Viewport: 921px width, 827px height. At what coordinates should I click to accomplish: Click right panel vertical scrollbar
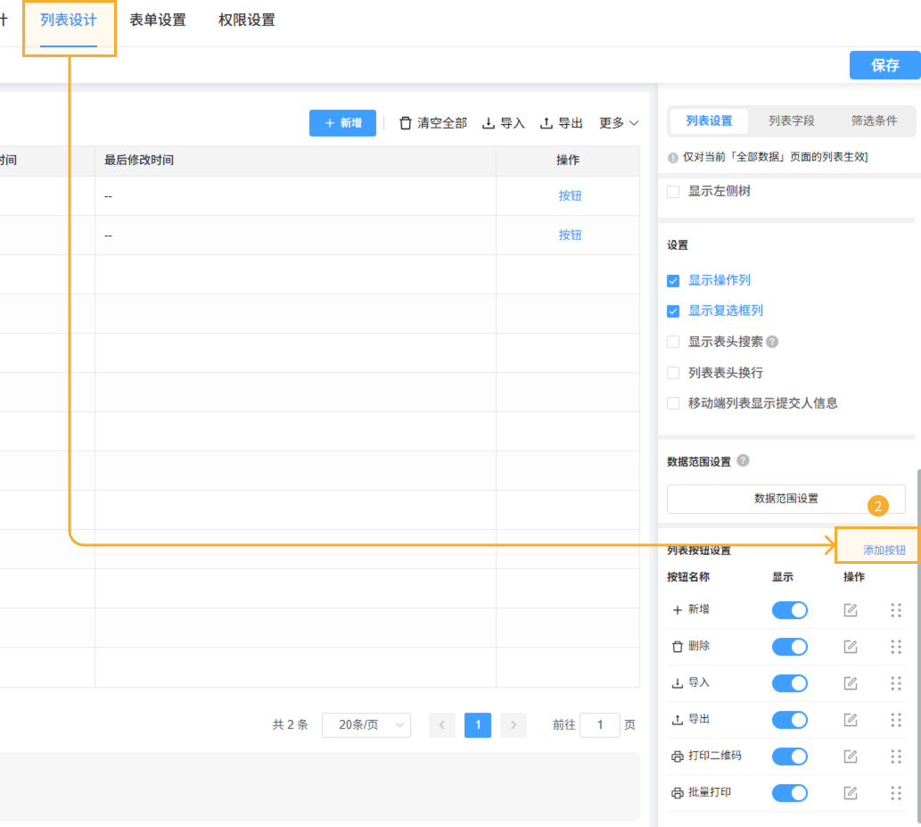coord(918,647)
